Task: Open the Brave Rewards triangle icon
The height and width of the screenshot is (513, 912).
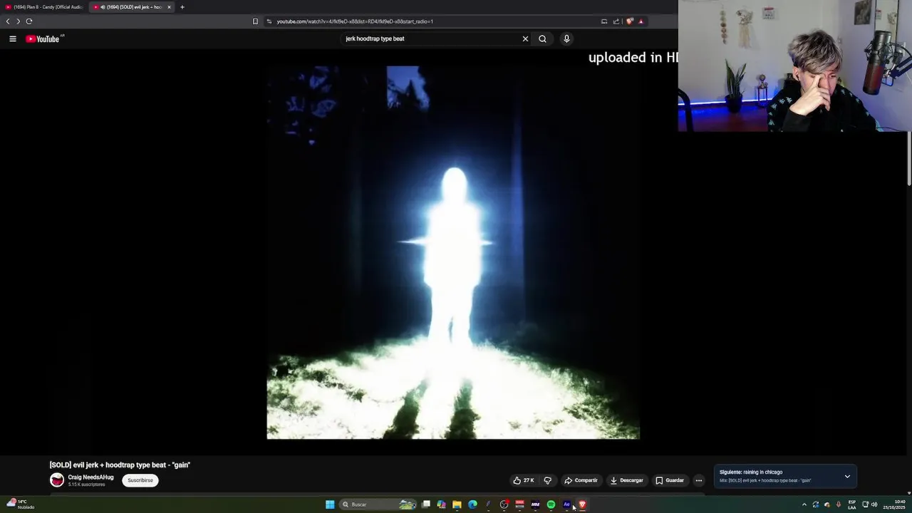Action: tap(641, 21)
